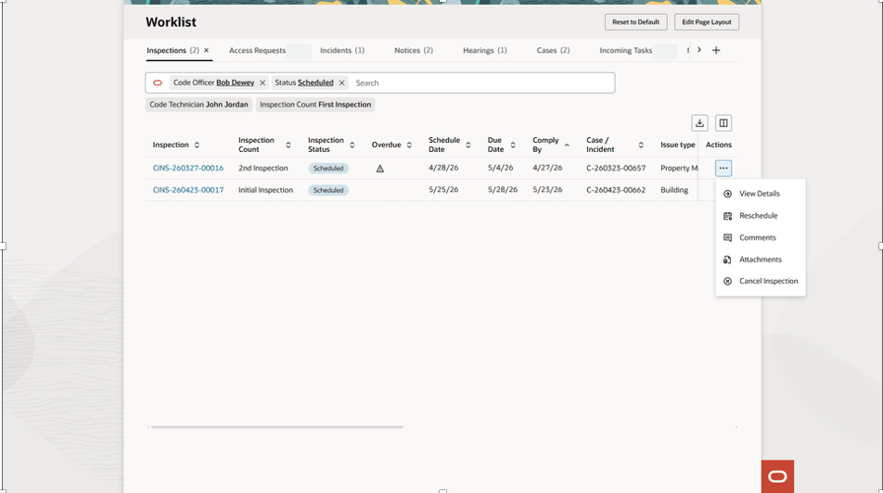The image size is (883, 493).
Task: Click schedule date 4/28/26
Action: [443, 168]
